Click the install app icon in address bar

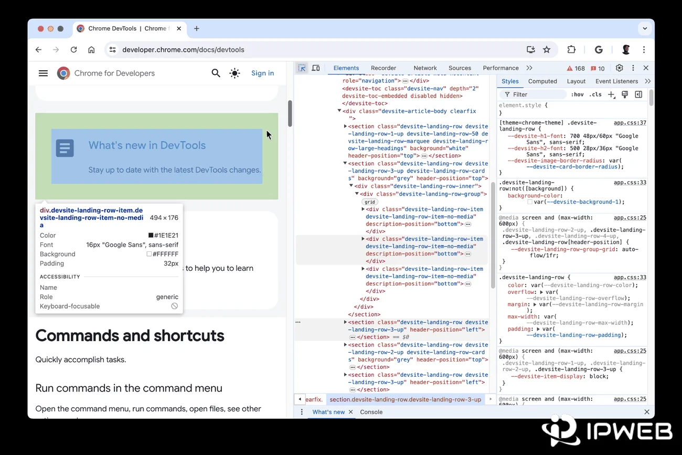tap(531, 50)
